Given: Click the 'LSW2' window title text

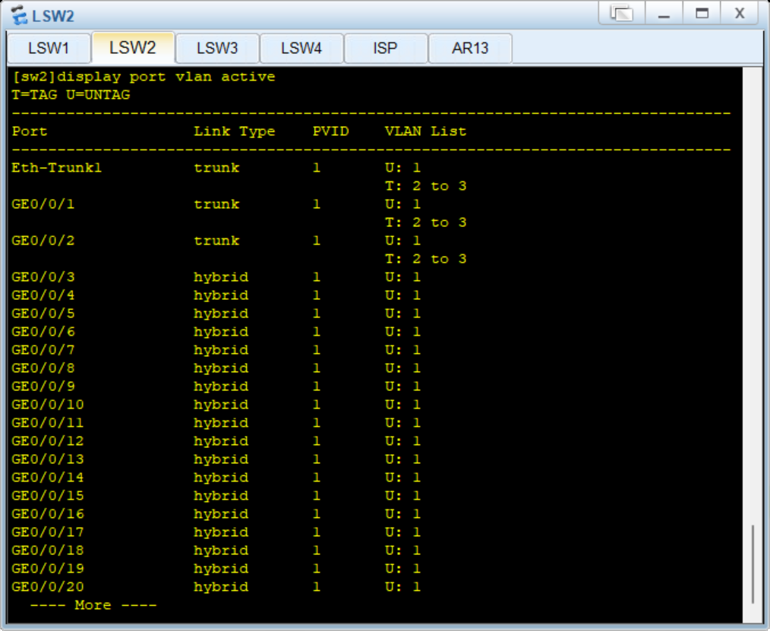Looking at the screenshot, I should coord(53,16).
